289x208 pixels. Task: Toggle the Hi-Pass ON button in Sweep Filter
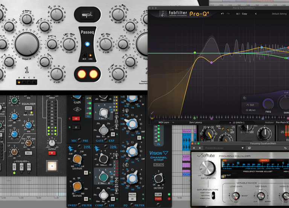86,199
